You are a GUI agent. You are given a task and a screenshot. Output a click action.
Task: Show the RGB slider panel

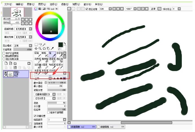tap(40, 9)
